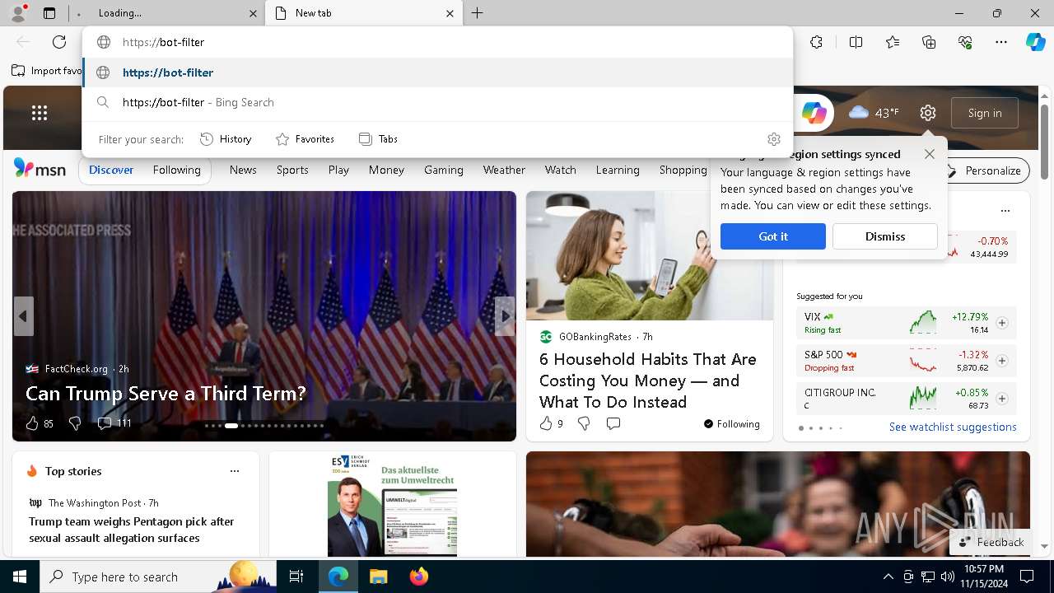Screen dimensions: 1054x593
Task: Click the address bar URL field
Action: tap(437, 42)
